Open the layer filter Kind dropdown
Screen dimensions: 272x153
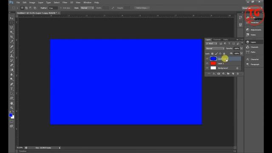(x=212, y=43)
